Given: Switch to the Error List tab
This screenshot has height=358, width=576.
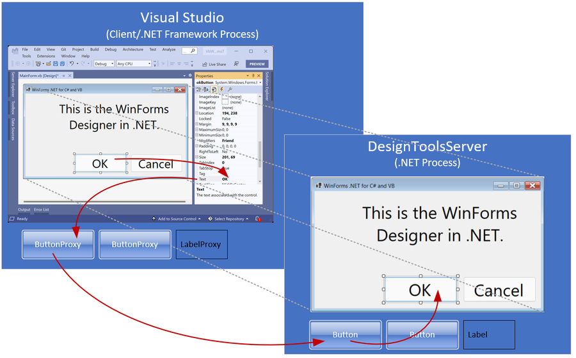Looking at the screenshot, I should [42, 209].
